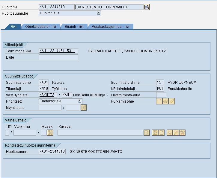Click the general task list selection icon in Vaiheluettelo
Image resolution: width=217 pixels, height=178 pixels.
pos(155,133)
